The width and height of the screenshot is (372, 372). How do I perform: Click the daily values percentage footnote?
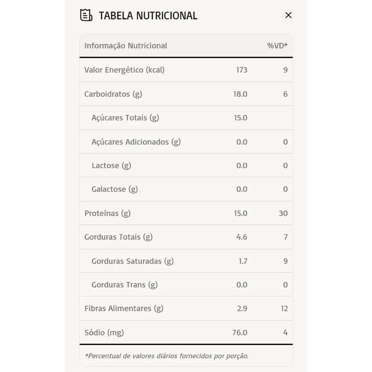166,356
